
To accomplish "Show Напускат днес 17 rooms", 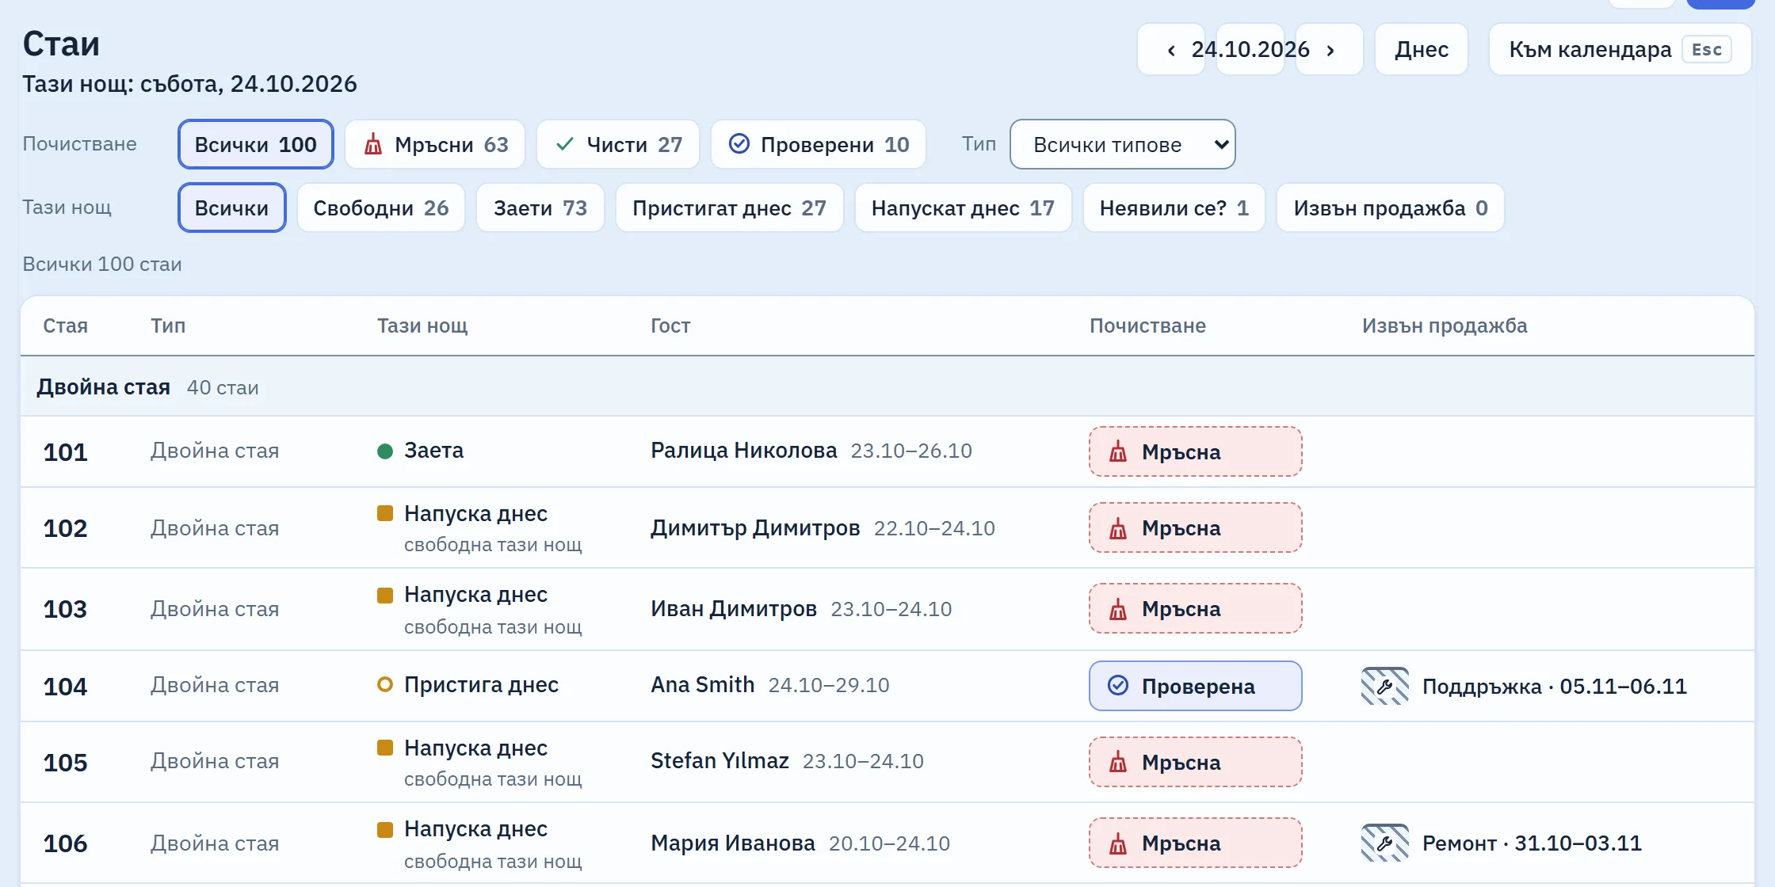I will click(x=964, y=207).
